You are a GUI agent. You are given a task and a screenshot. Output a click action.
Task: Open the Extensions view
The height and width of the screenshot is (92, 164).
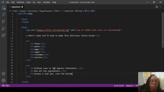pyautogui.click(x=3, y=35)
